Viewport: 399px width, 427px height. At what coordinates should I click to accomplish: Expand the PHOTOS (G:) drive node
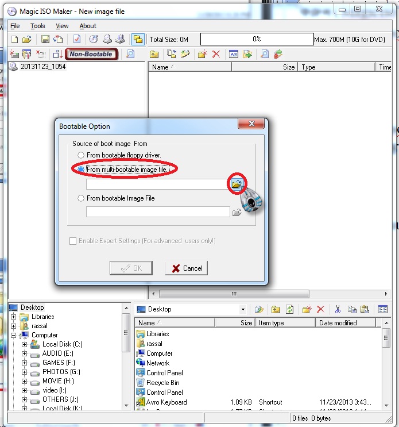24,372
